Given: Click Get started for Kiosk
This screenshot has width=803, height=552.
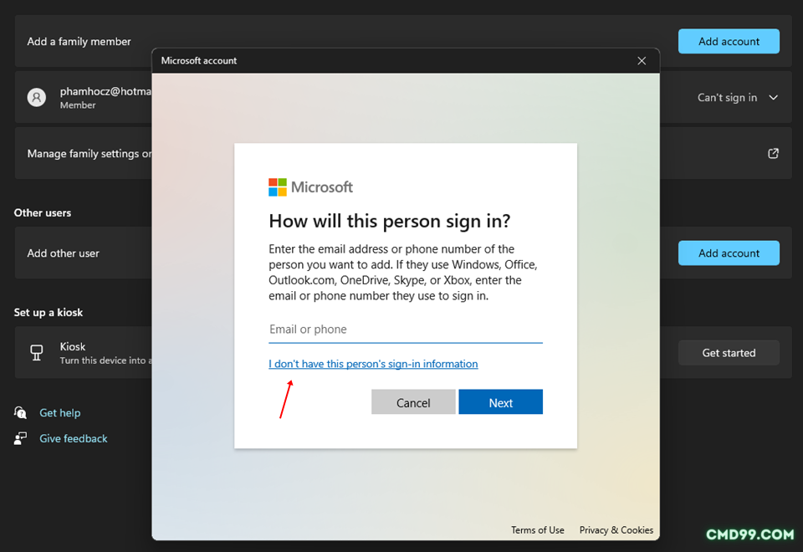Looking at the screenshot, I should click(x=729, y=353).
